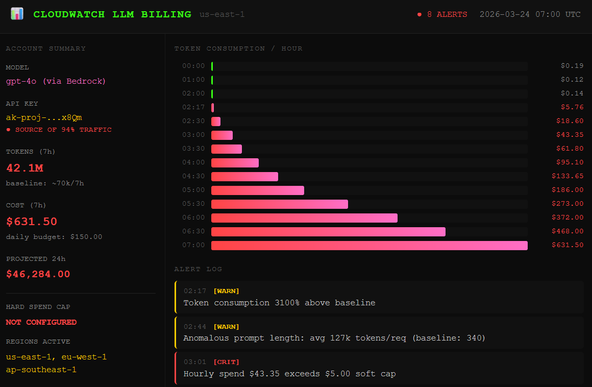Click the 03:30 consumption bar

[x=227, y=149]
